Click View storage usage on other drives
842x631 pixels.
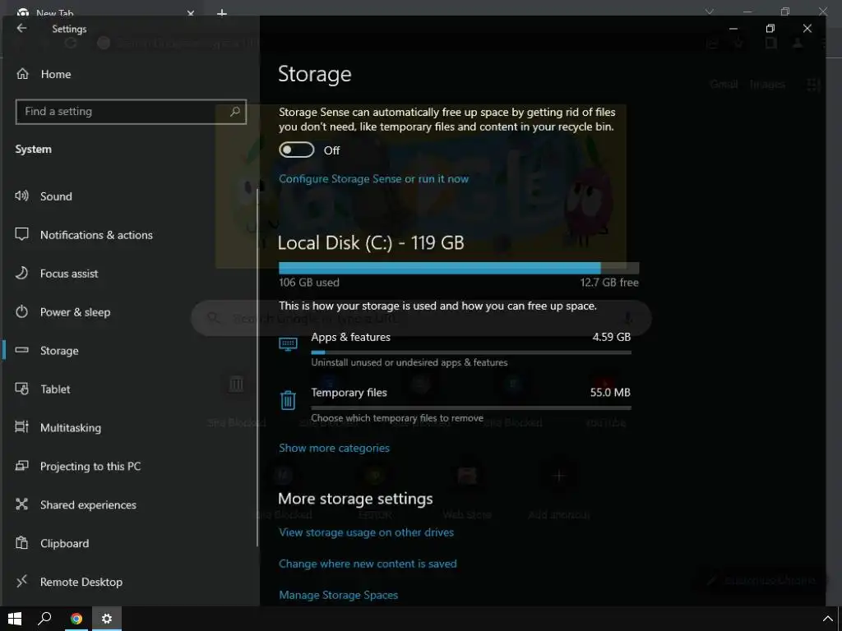366,532
